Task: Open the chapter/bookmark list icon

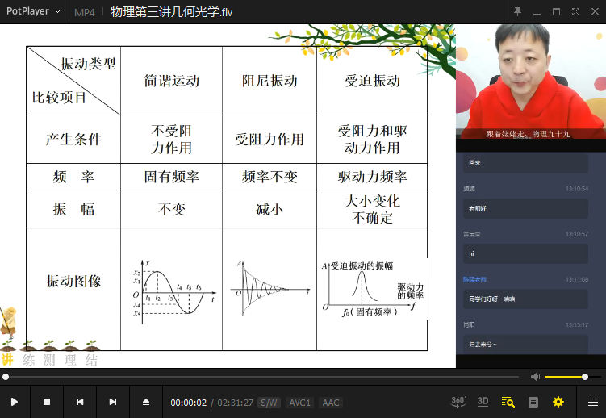Action: tap(533, 402)
